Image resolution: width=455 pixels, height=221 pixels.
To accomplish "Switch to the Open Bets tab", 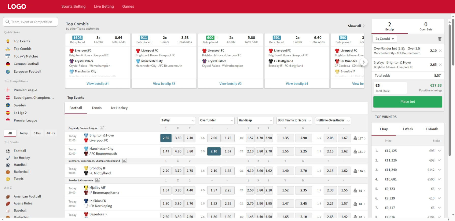I will click(x=426, y=26).
